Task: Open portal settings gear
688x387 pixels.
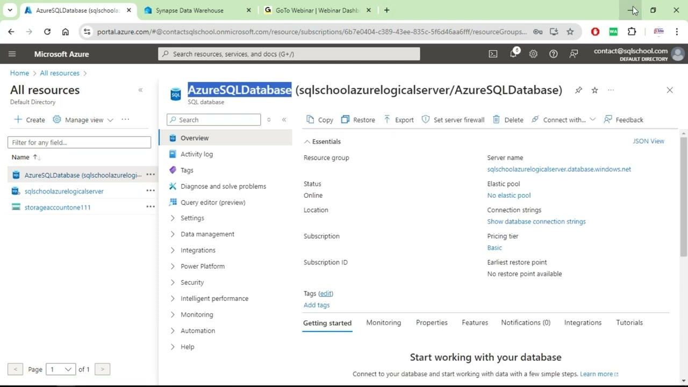Action: click(533, 54)
